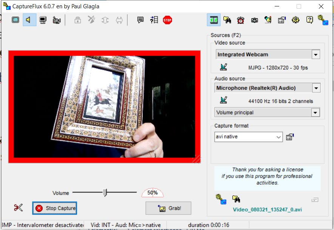Open video source properties icon under Integrated Webcam
The width and height of the screenshot is (334, 230).
(x=224, y=67)
